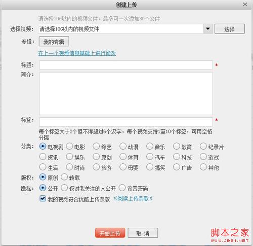Select the 旅游 category

(x=96, y=167)
